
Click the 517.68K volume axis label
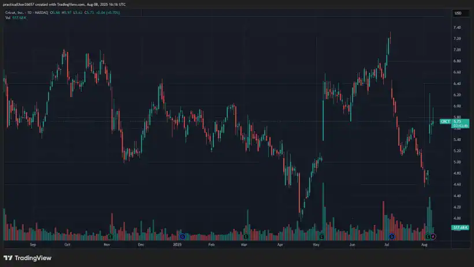[459, 228]
